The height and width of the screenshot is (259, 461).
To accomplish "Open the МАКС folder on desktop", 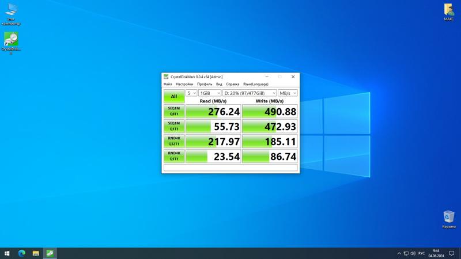I will point(448,10).
